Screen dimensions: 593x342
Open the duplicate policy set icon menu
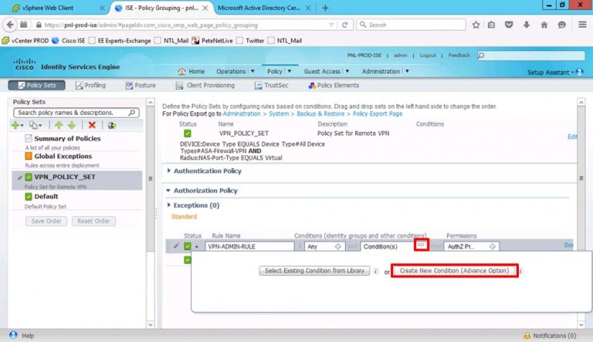(x=36, y=125)
